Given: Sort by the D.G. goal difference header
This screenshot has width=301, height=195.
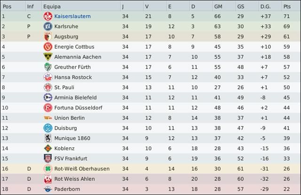Looking at the screenshot, I should (x=266, y=6).
